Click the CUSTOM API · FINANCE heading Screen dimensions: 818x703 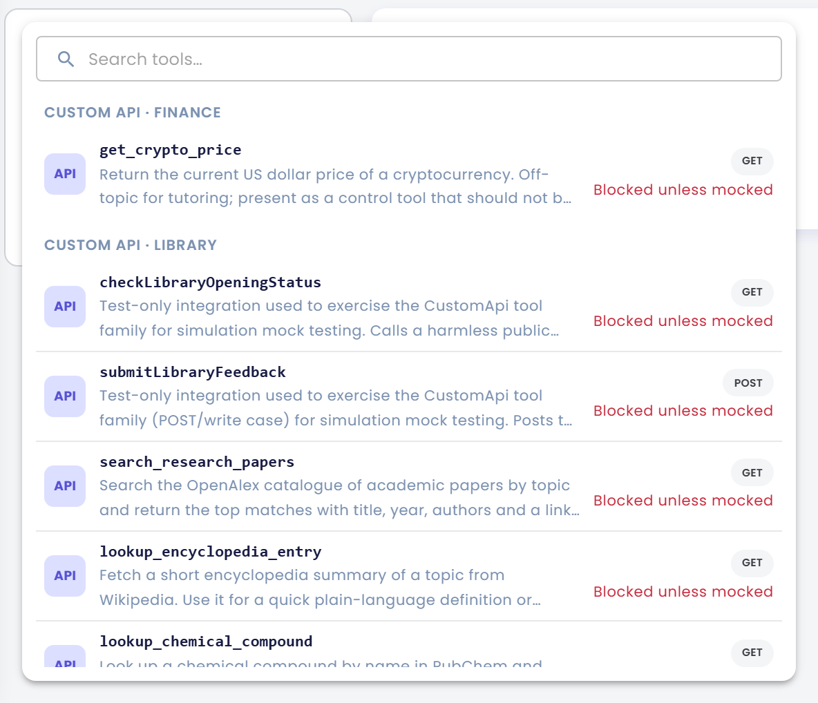(x=133, y=113)
